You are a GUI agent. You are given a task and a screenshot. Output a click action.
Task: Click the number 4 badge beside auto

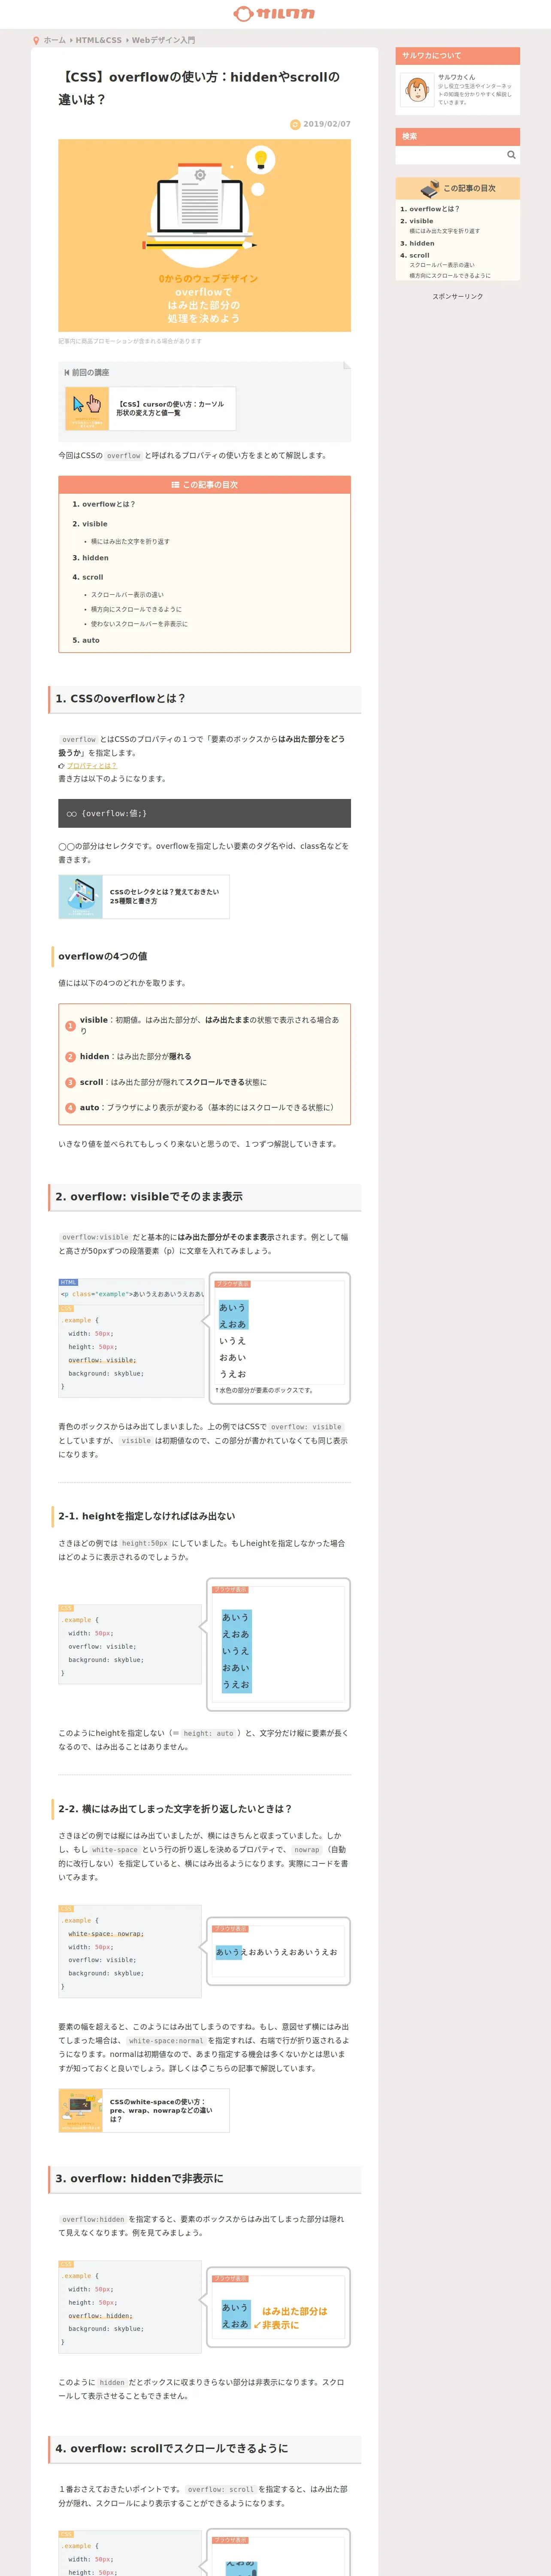70,1108
